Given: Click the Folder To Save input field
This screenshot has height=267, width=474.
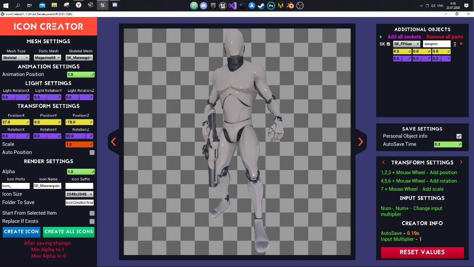Looking at the screenshot, I should click(x=79, y=203).
